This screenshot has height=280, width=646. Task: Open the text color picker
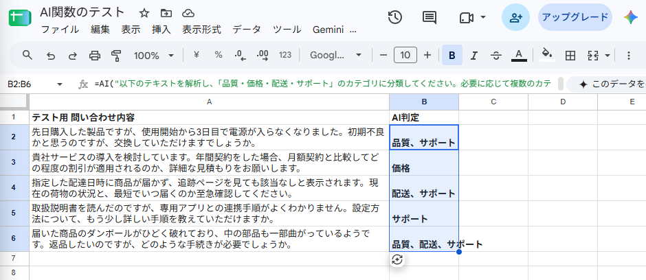(519, 55)
